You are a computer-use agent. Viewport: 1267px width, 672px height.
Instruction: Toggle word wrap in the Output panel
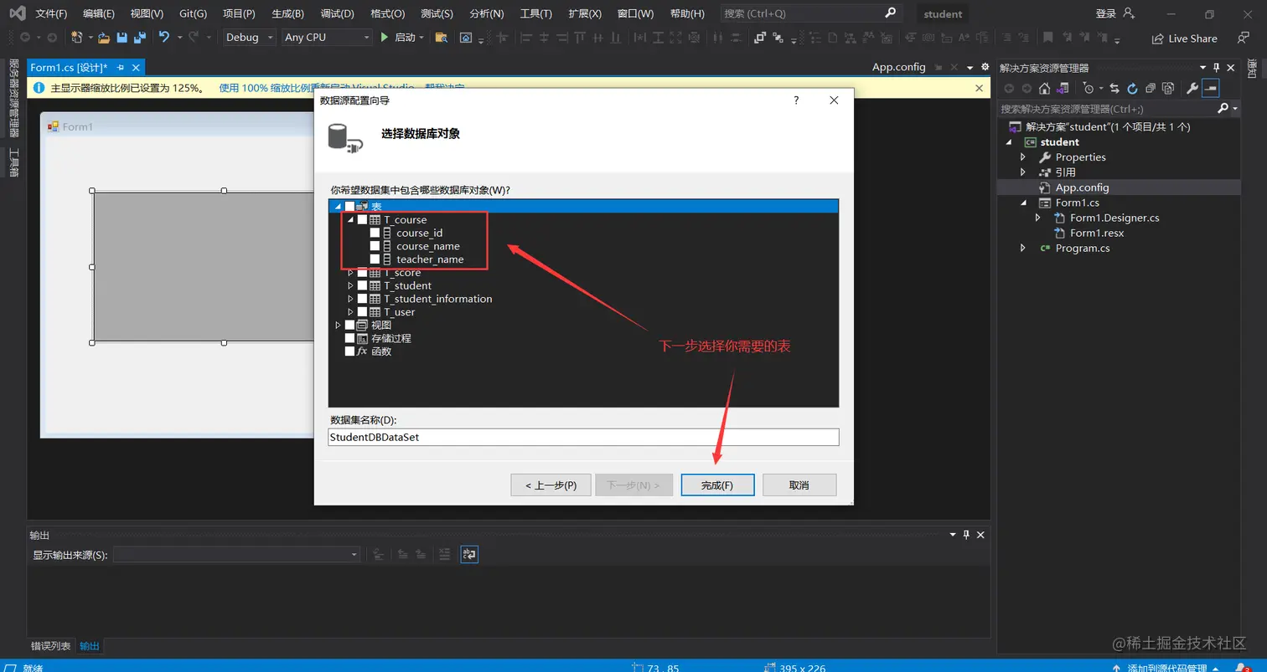469,554
